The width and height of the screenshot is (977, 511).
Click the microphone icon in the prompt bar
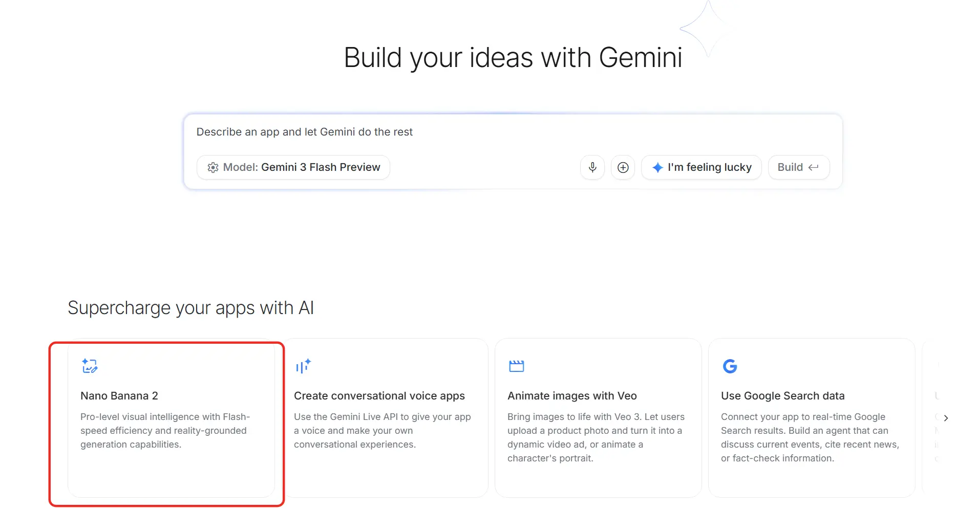pyautogui.click(x=592, y=167)
